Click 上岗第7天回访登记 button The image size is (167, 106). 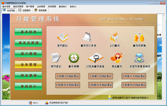(x=100, y=76)
